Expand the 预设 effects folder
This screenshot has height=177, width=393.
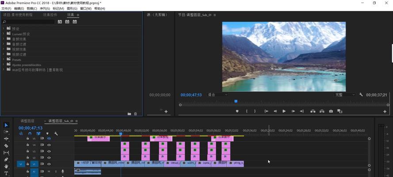point(3,29)
